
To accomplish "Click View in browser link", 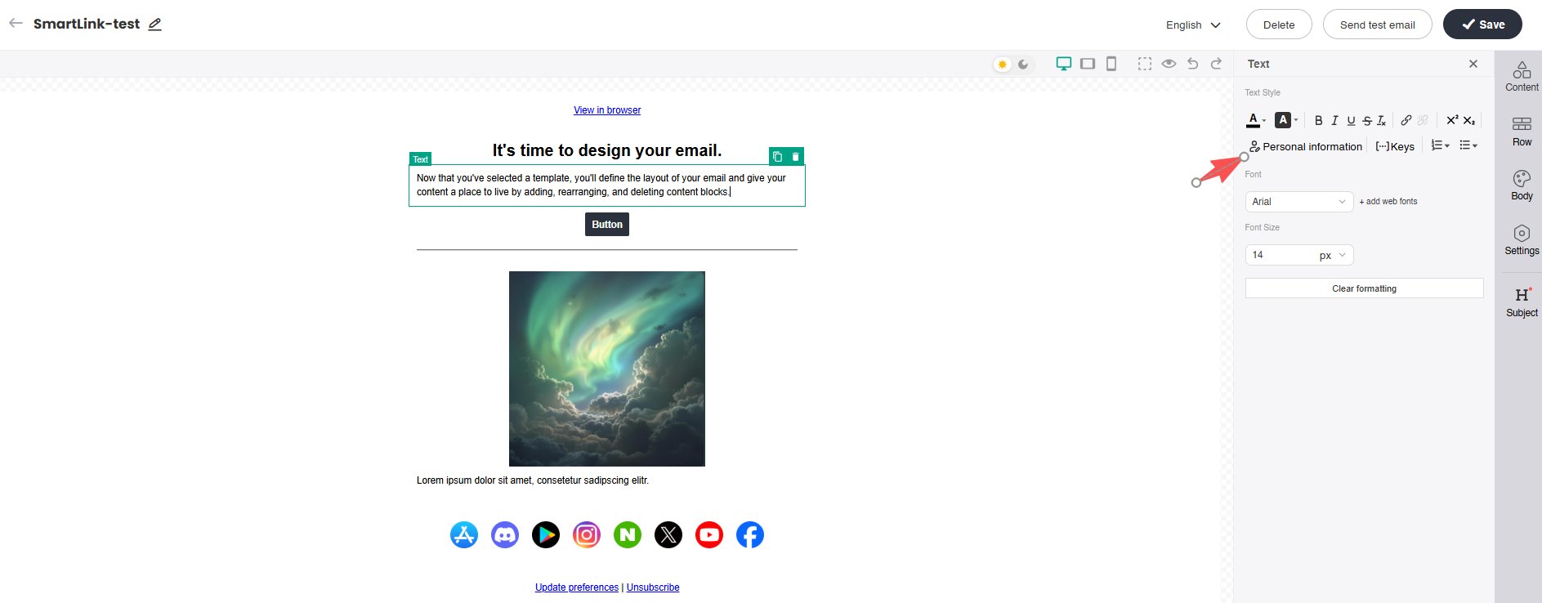I will (607, 110).
